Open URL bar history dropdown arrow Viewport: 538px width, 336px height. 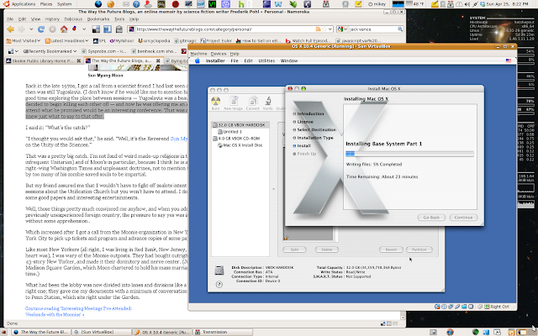point(330,29)
